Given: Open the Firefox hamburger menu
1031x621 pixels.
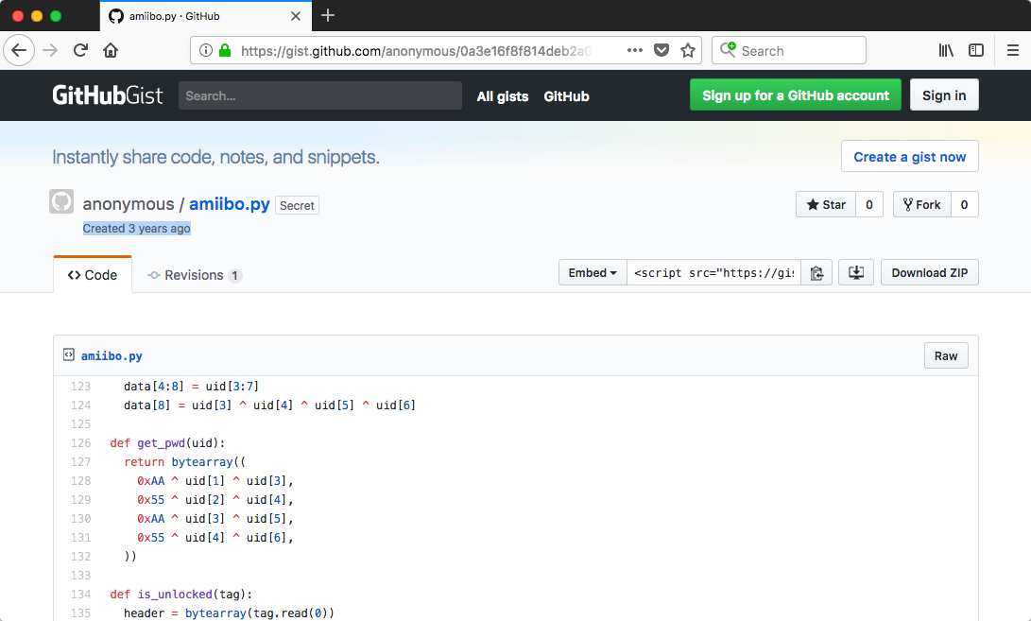Looking at the screenshot, I should tap(1013, 51).
